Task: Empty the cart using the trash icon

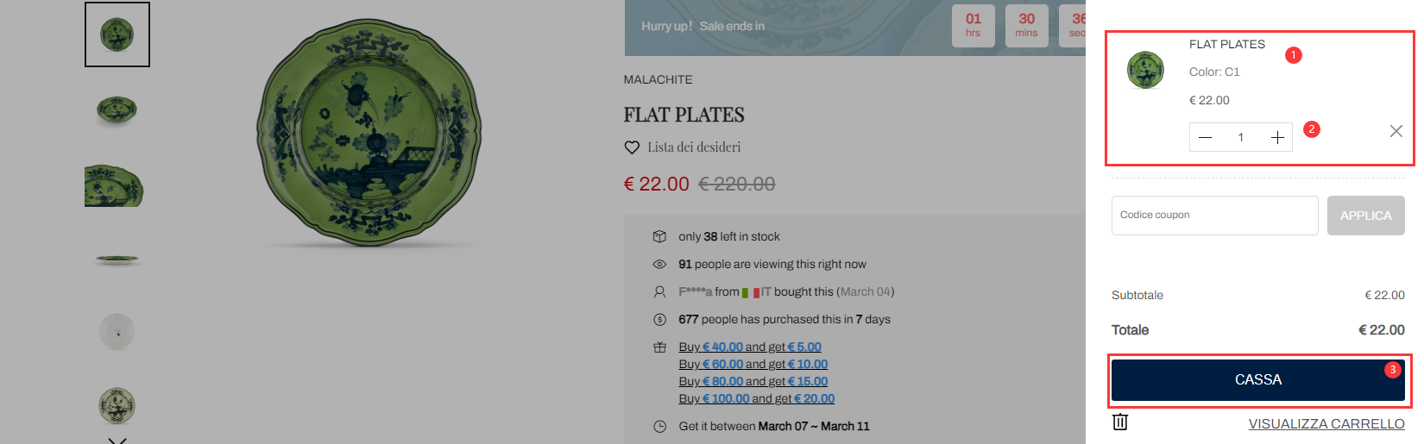Action: tap(1120, 422)
